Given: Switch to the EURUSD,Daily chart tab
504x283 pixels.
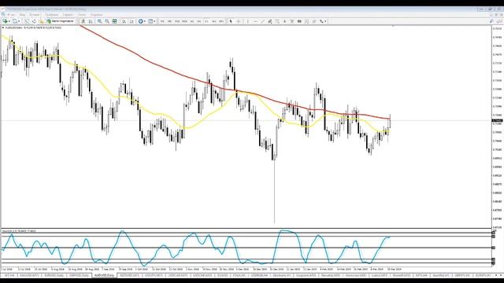Looking at the screenshot, I should click(x=54, y=275).
